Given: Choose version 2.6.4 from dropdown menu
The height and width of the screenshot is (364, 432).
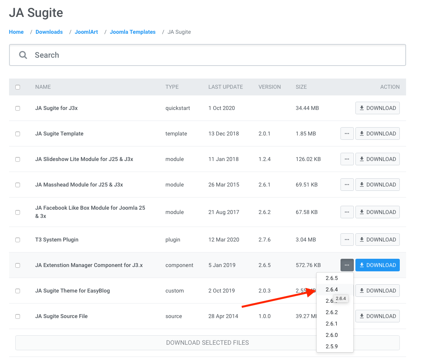Looking at the screenshot, I should click(331, 289).
